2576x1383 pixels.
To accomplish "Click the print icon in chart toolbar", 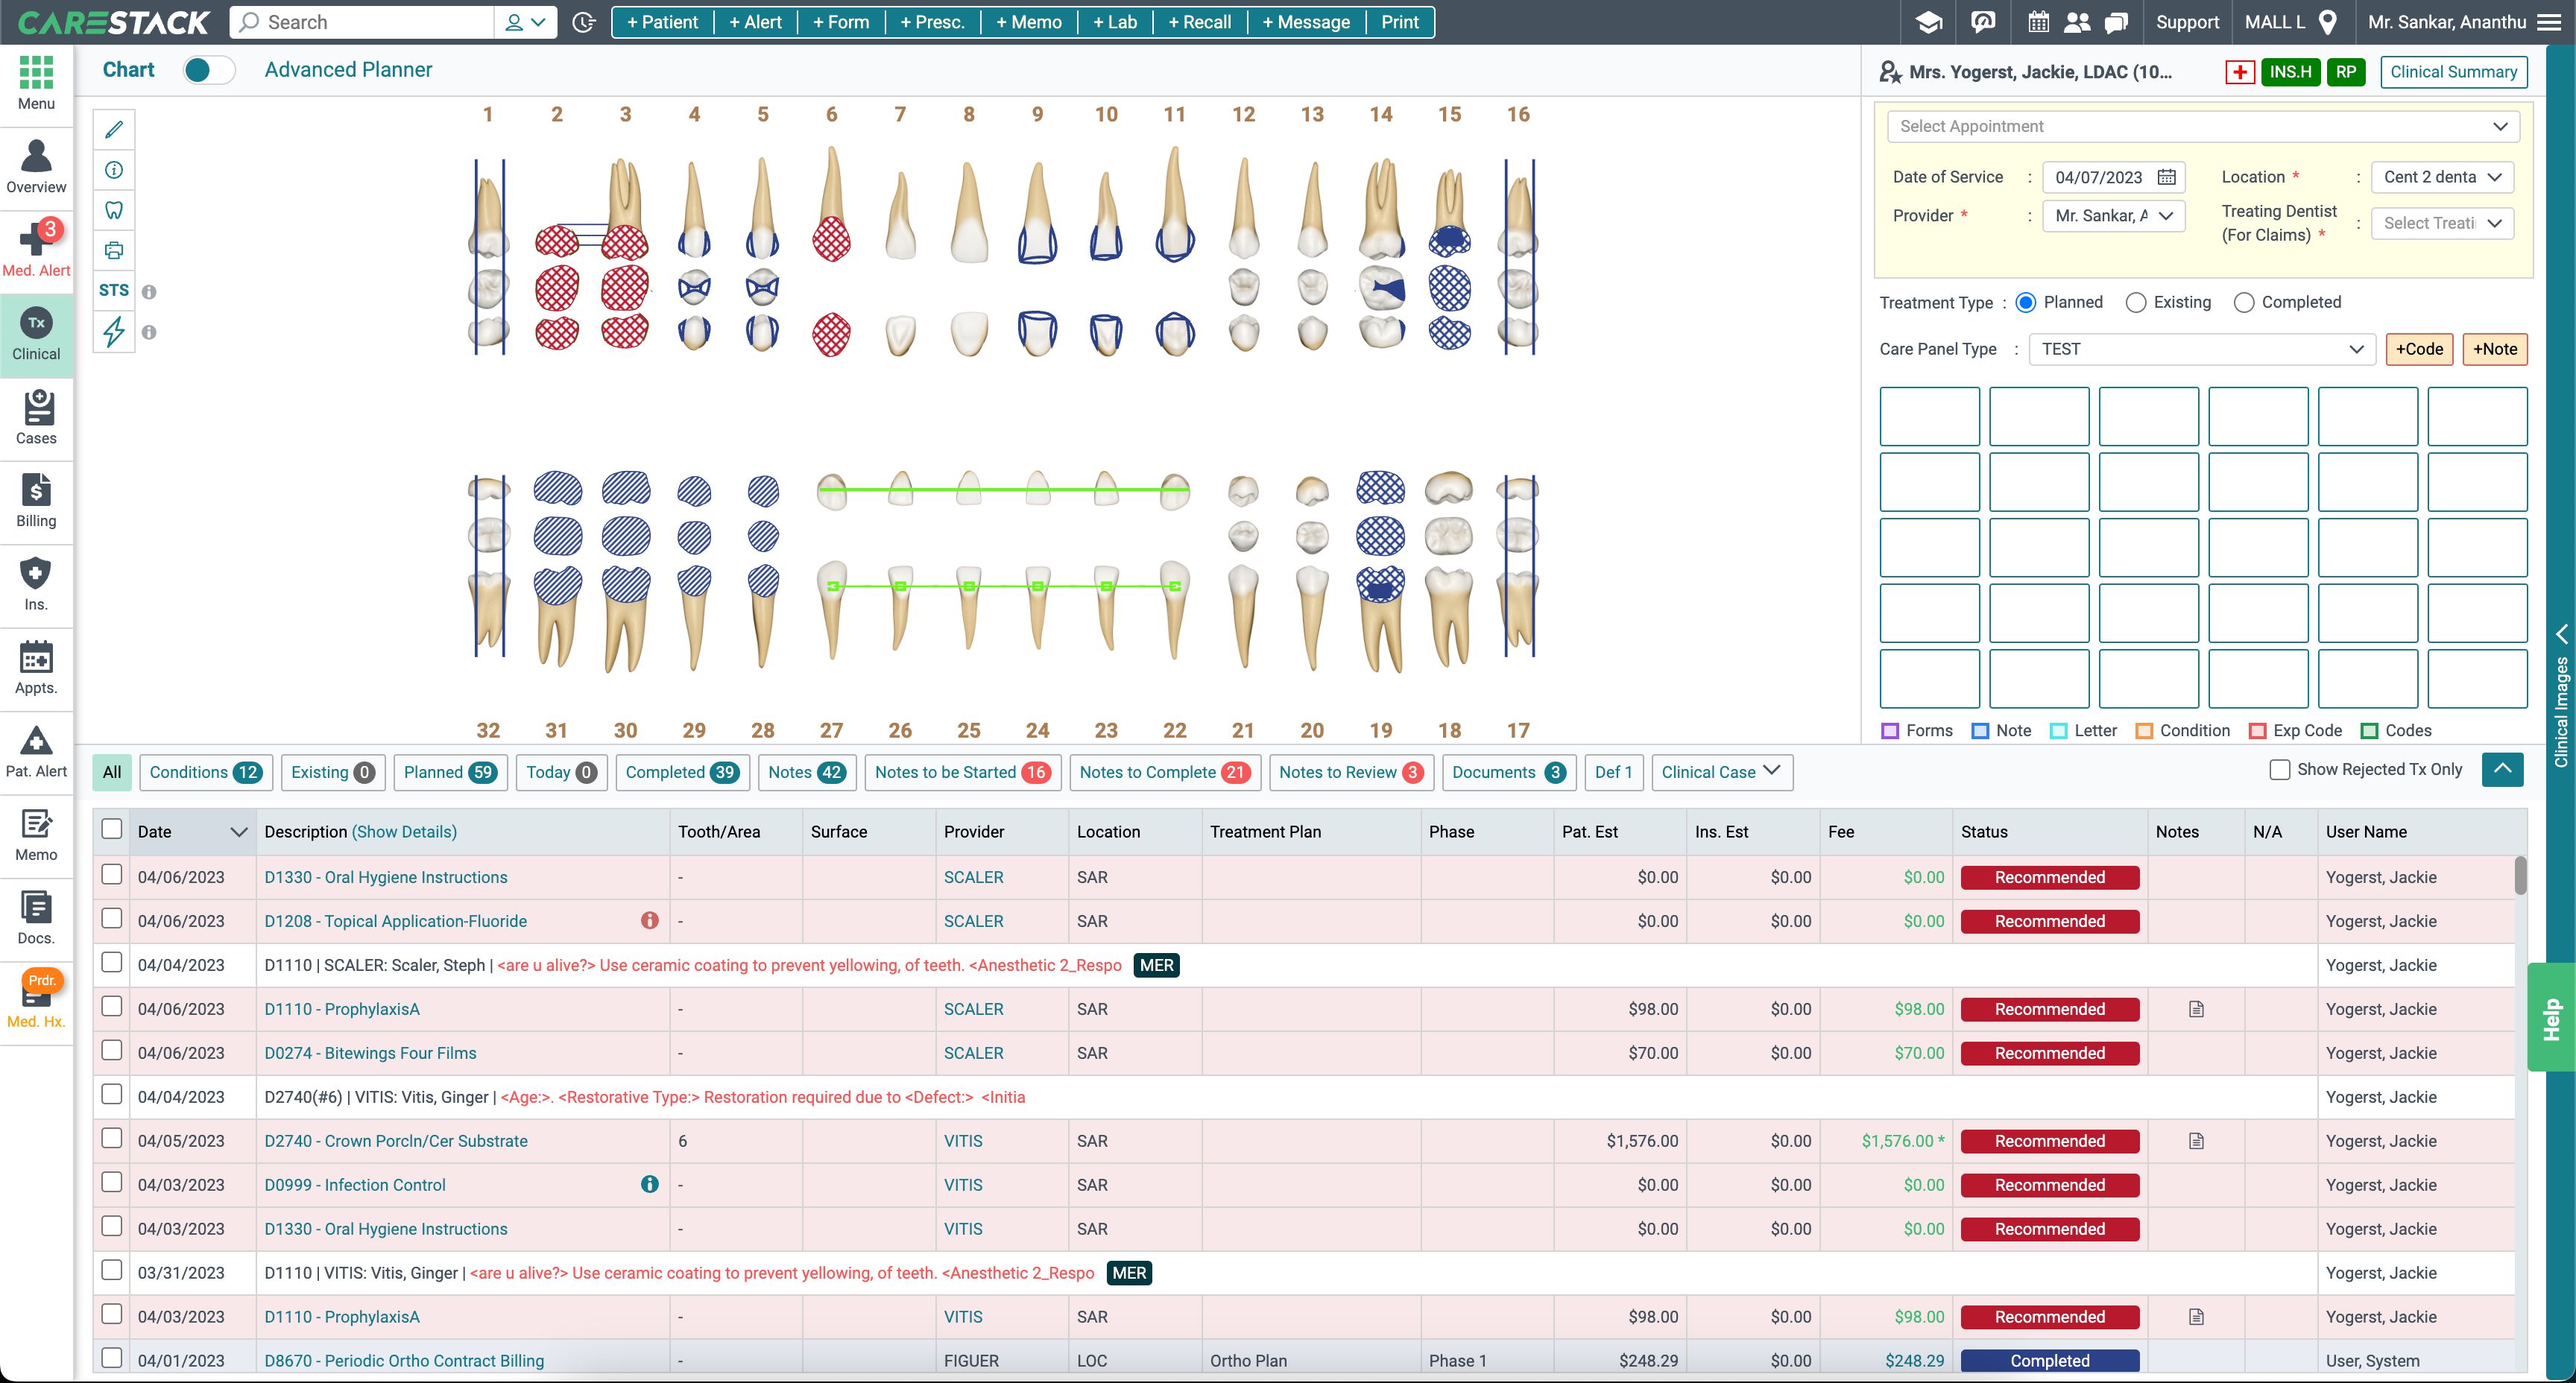I will pos(114,250).
